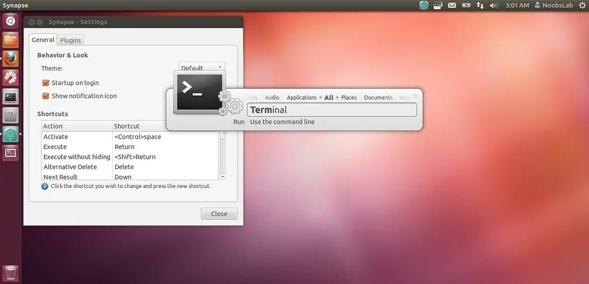589x284 pixels.
Task: Click the shortcuts list scrollbar handle
Action: tap(223, 135)
